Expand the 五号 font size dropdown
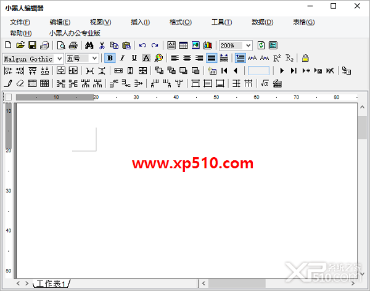Viewport: 370px width, 291px height. (94, 59)
